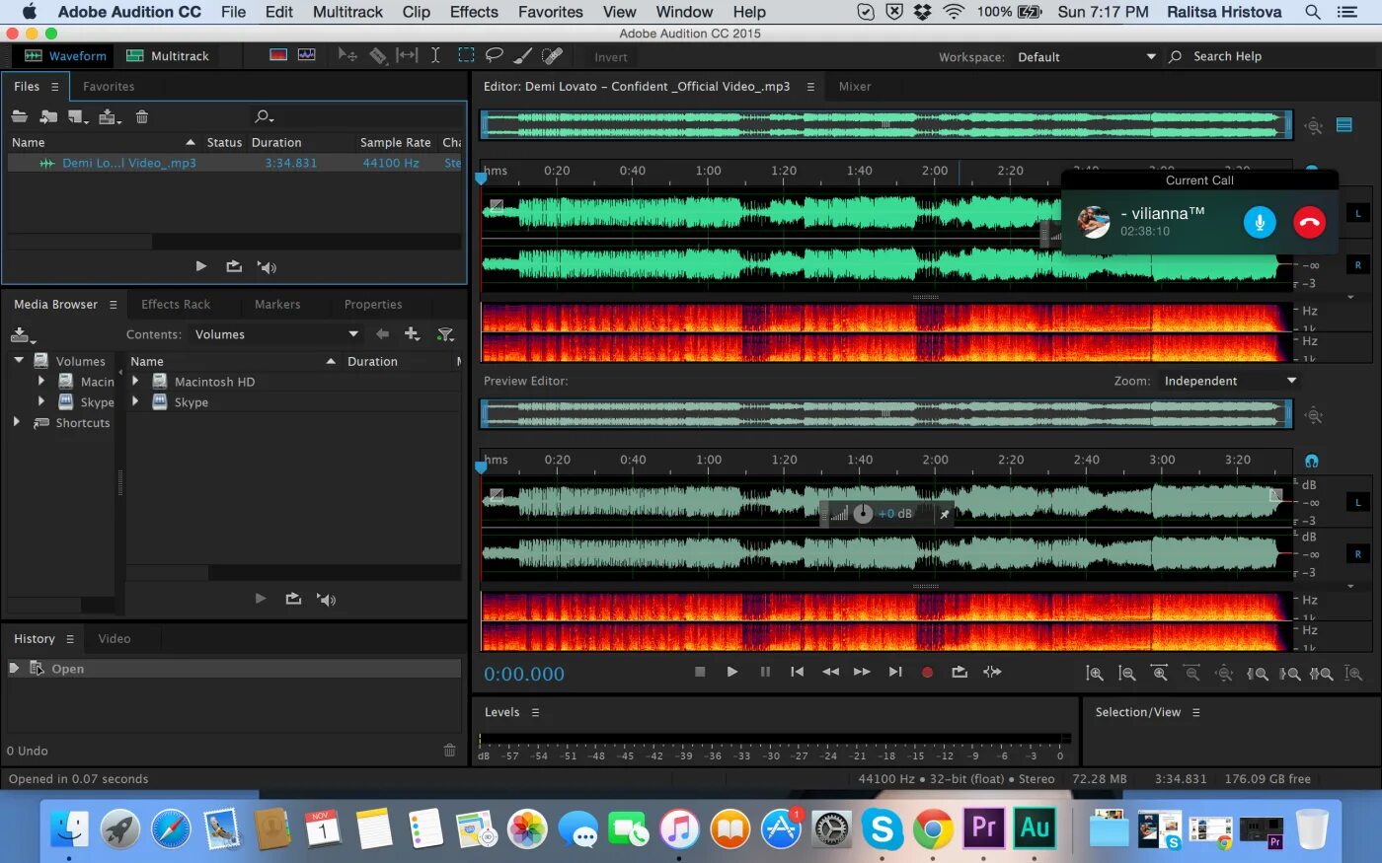Expand Macintosh HD in Name list
Image resolution: width=1382 pixels, height=863 pixels.
(x=136, y=381)
